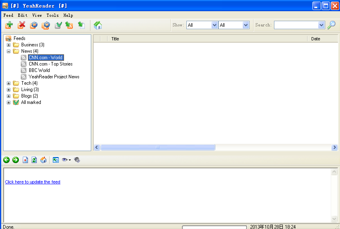Expand the Blogs folder

click(x=9, y=96)
